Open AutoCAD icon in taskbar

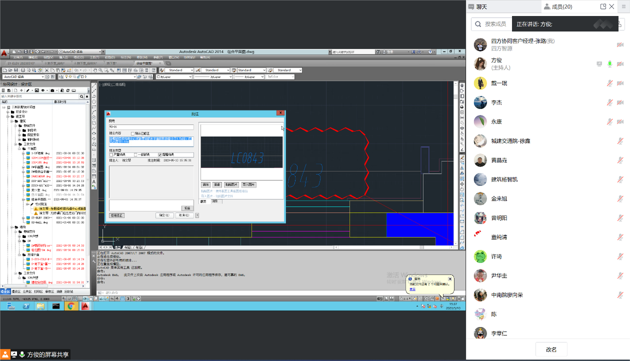(85, 306)
